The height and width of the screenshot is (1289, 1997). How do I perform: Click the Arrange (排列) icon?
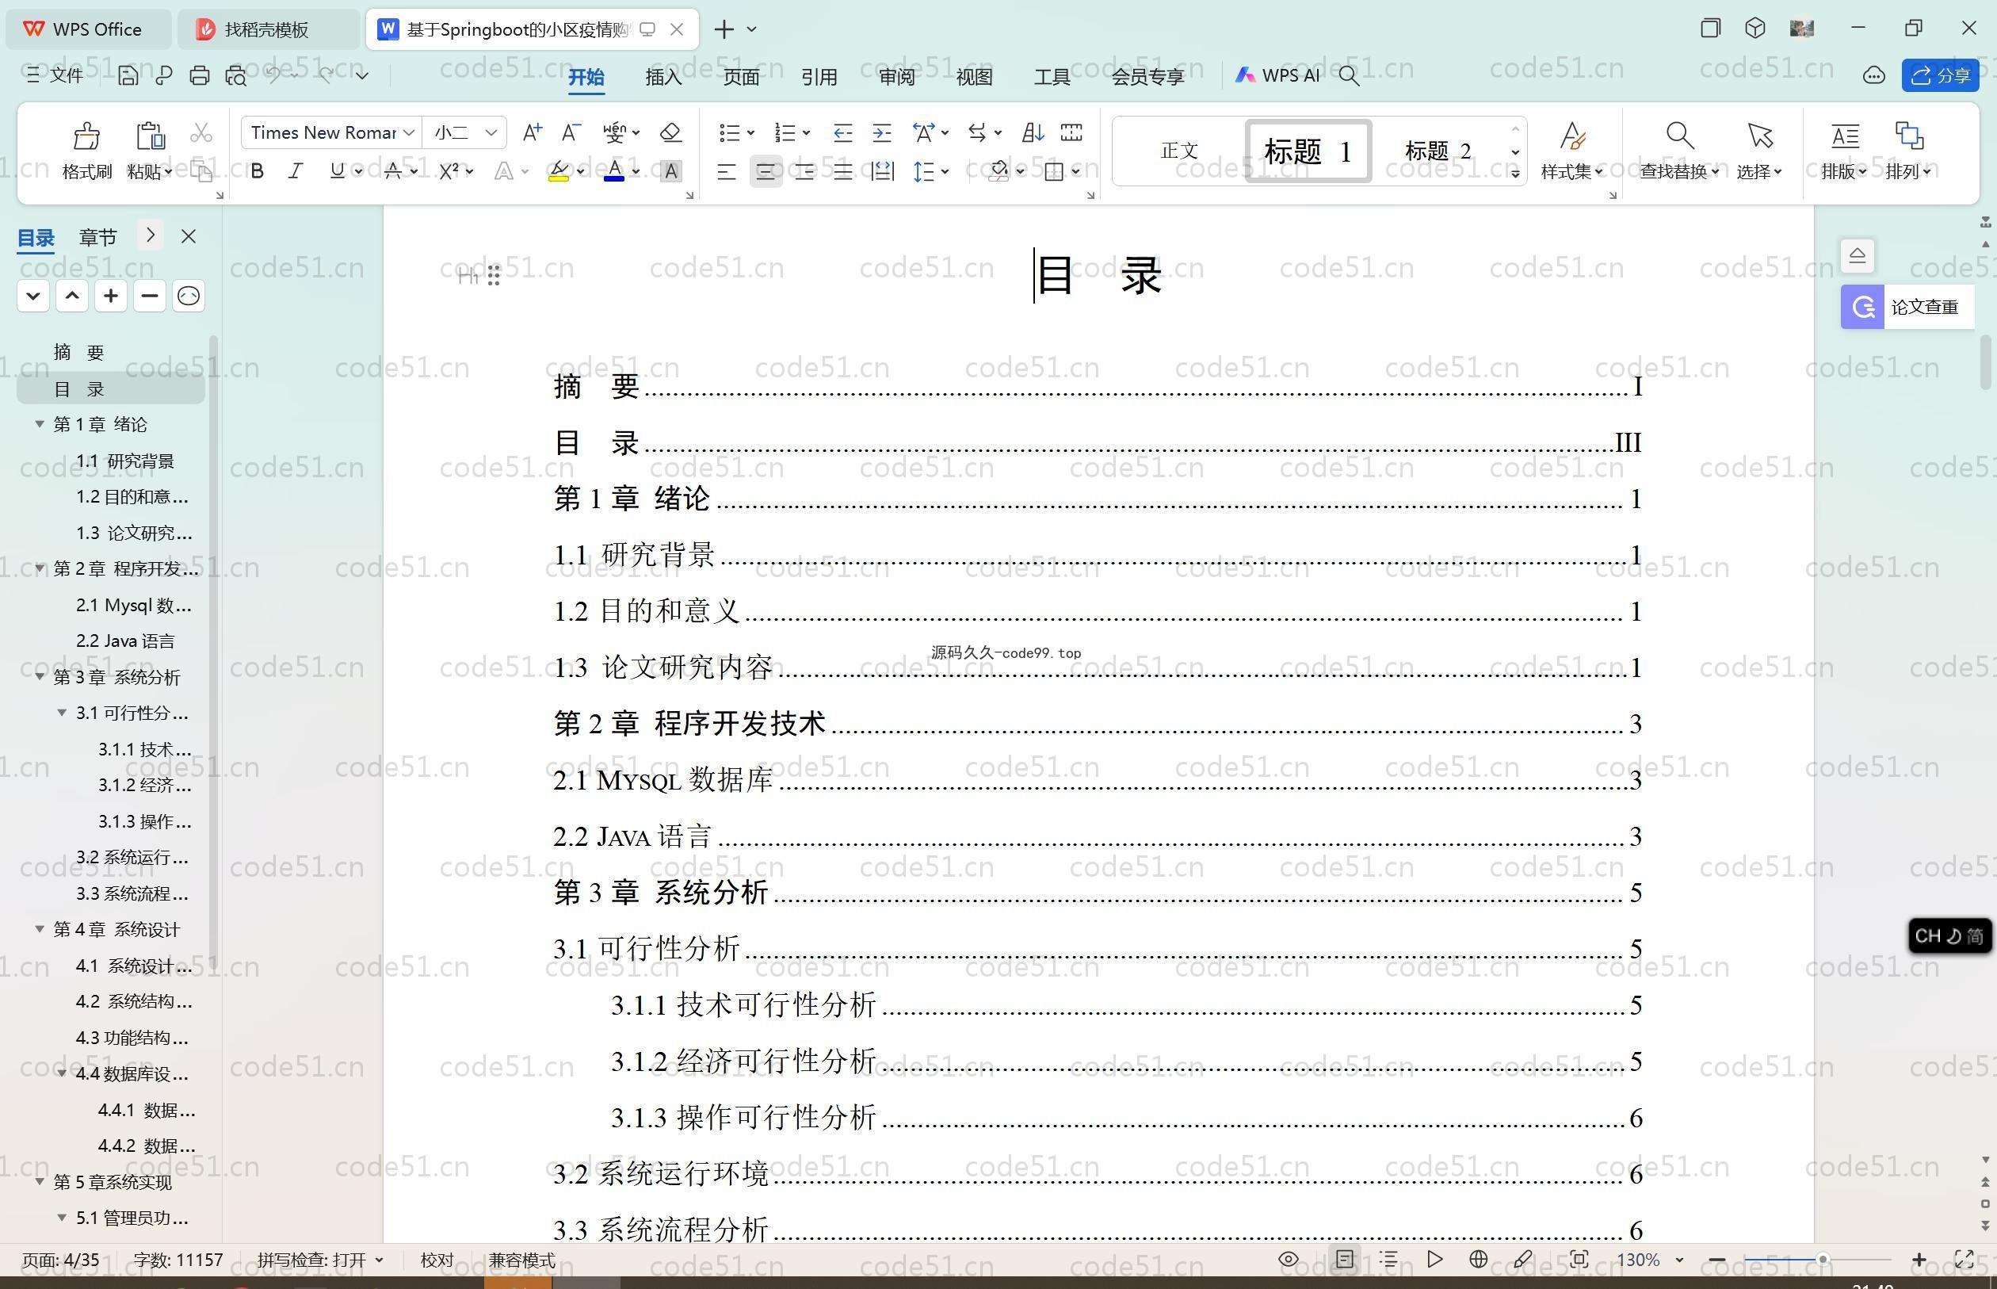point(1908,135)
